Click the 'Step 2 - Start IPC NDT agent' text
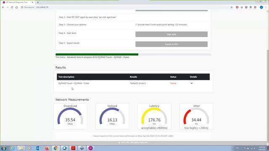Viewport: 269px width, 151px height. coord(88,17)
